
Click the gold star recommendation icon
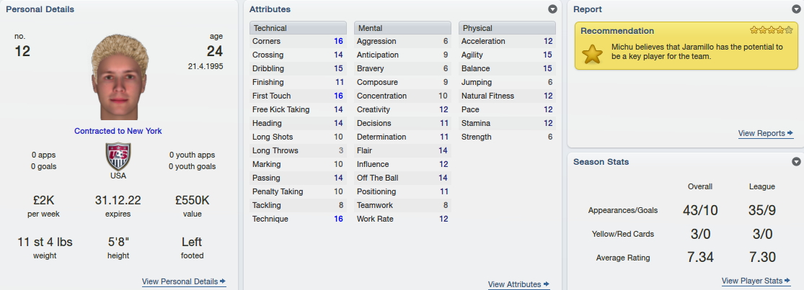592,54
